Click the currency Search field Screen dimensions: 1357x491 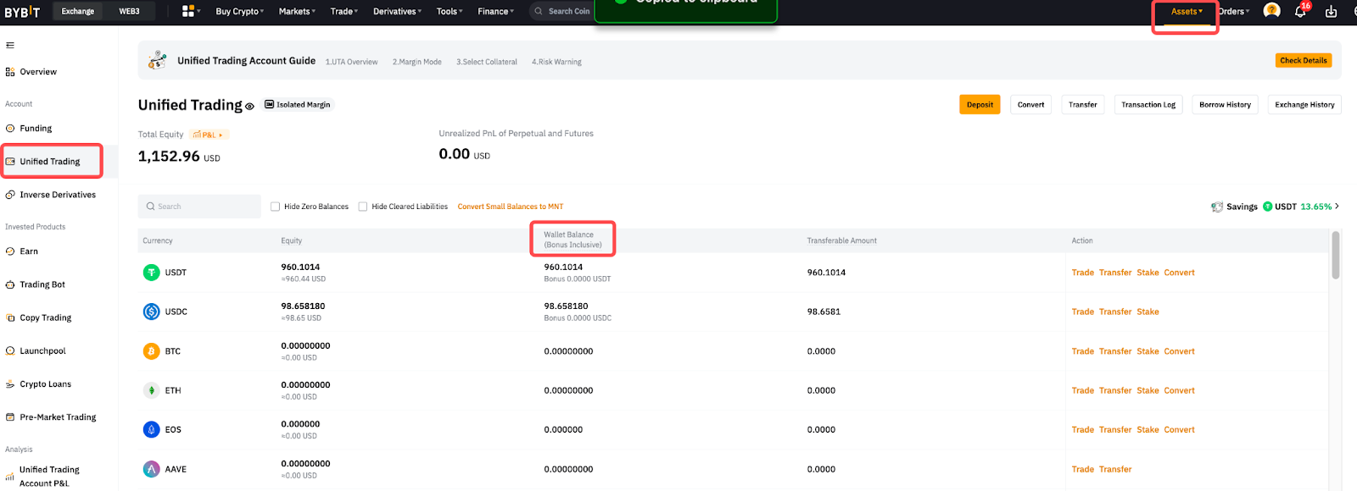tap(200, 207)
